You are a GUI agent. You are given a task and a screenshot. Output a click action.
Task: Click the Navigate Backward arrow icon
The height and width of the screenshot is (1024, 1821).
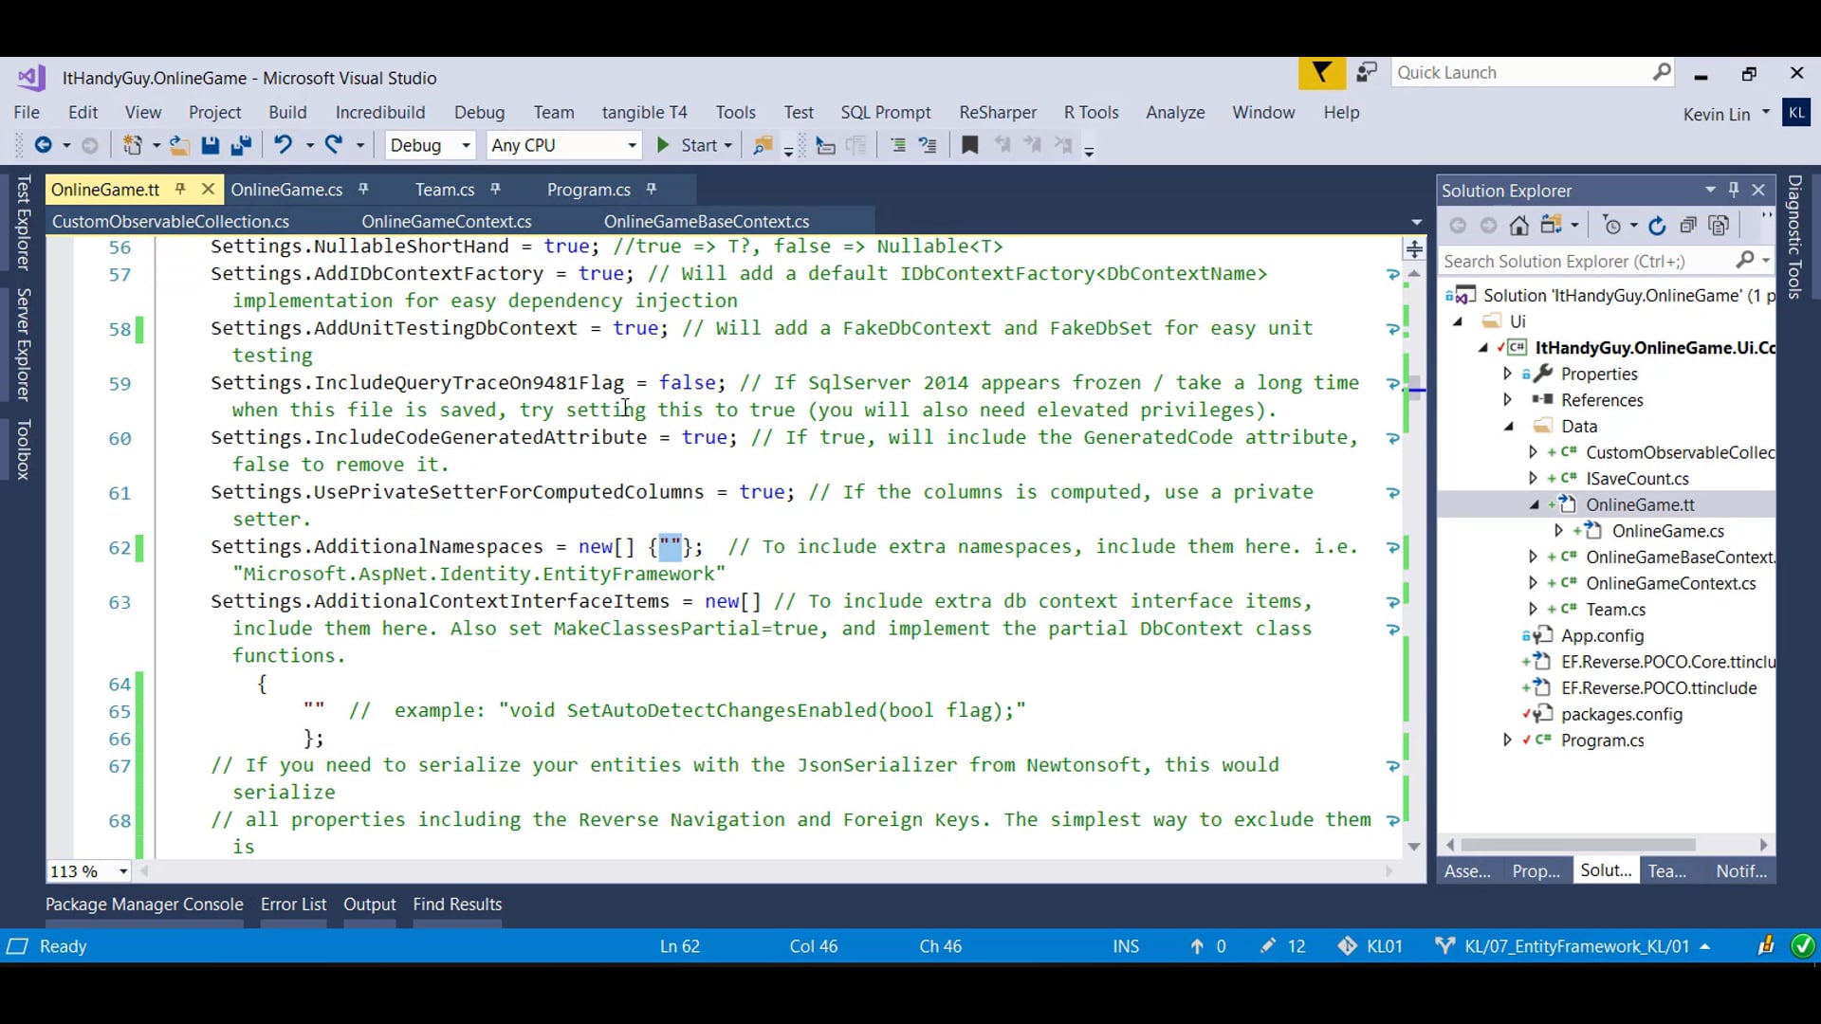(44, 144)
